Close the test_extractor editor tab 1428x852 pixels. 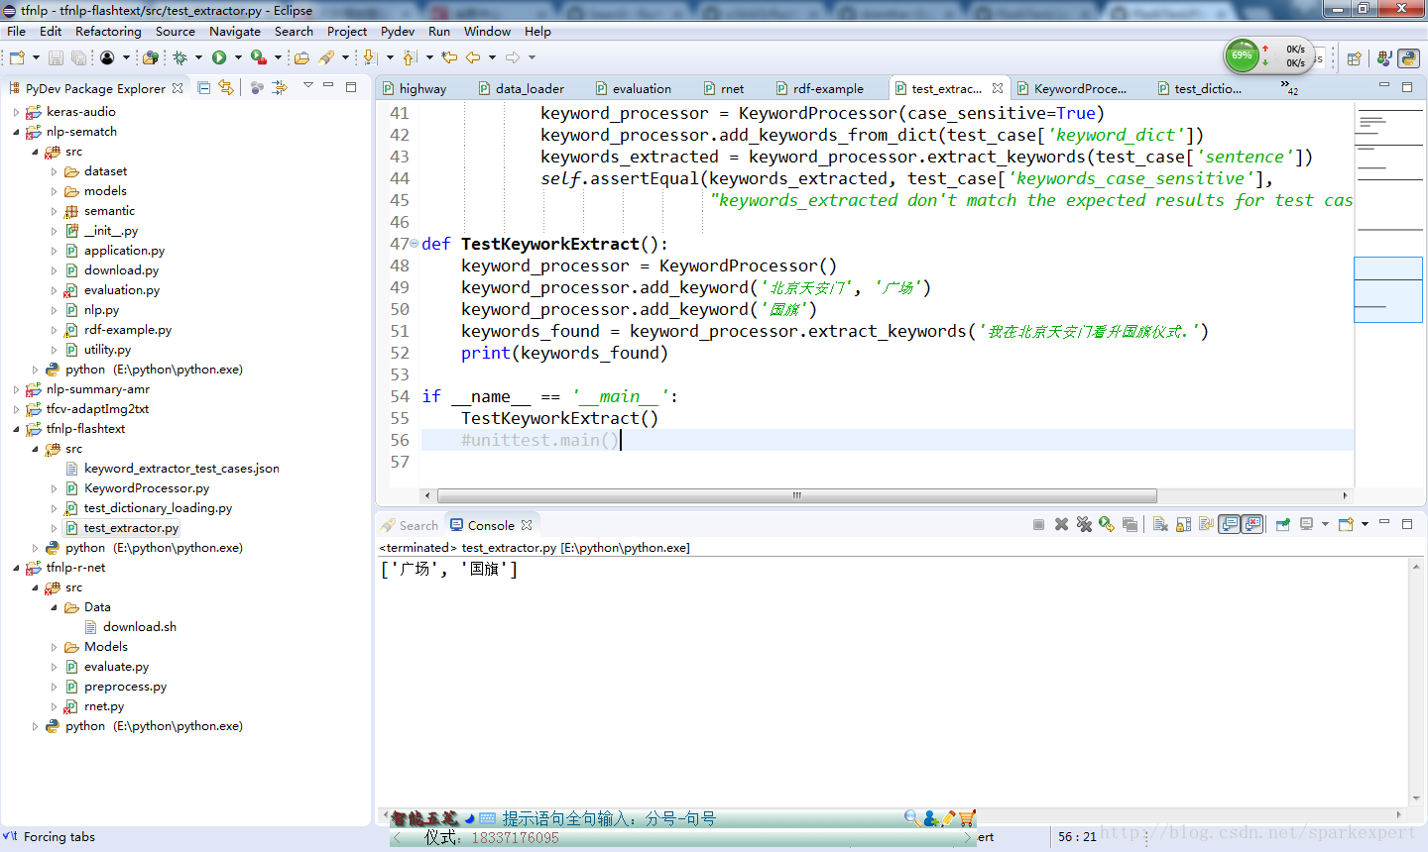998,88
